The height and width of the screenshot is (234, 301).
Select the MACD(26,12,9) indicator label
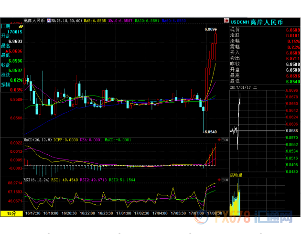[x=38, y=140]
